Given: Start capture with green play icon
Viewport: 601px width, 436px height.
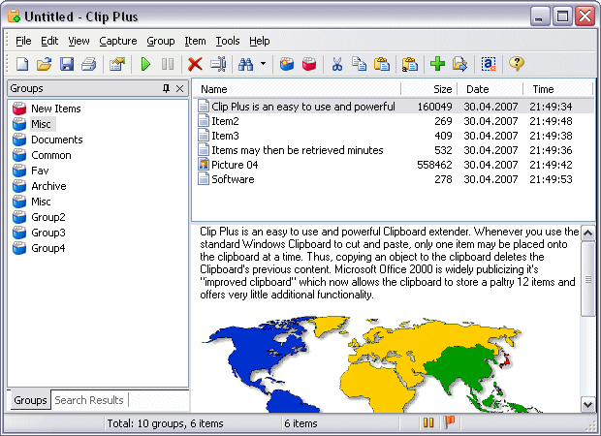Looking at the screenshot, I should [145, 64].
